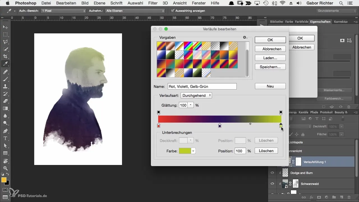Click the new adjustment layer icon
Screen dimensions: 359x202
pos(326,198)
